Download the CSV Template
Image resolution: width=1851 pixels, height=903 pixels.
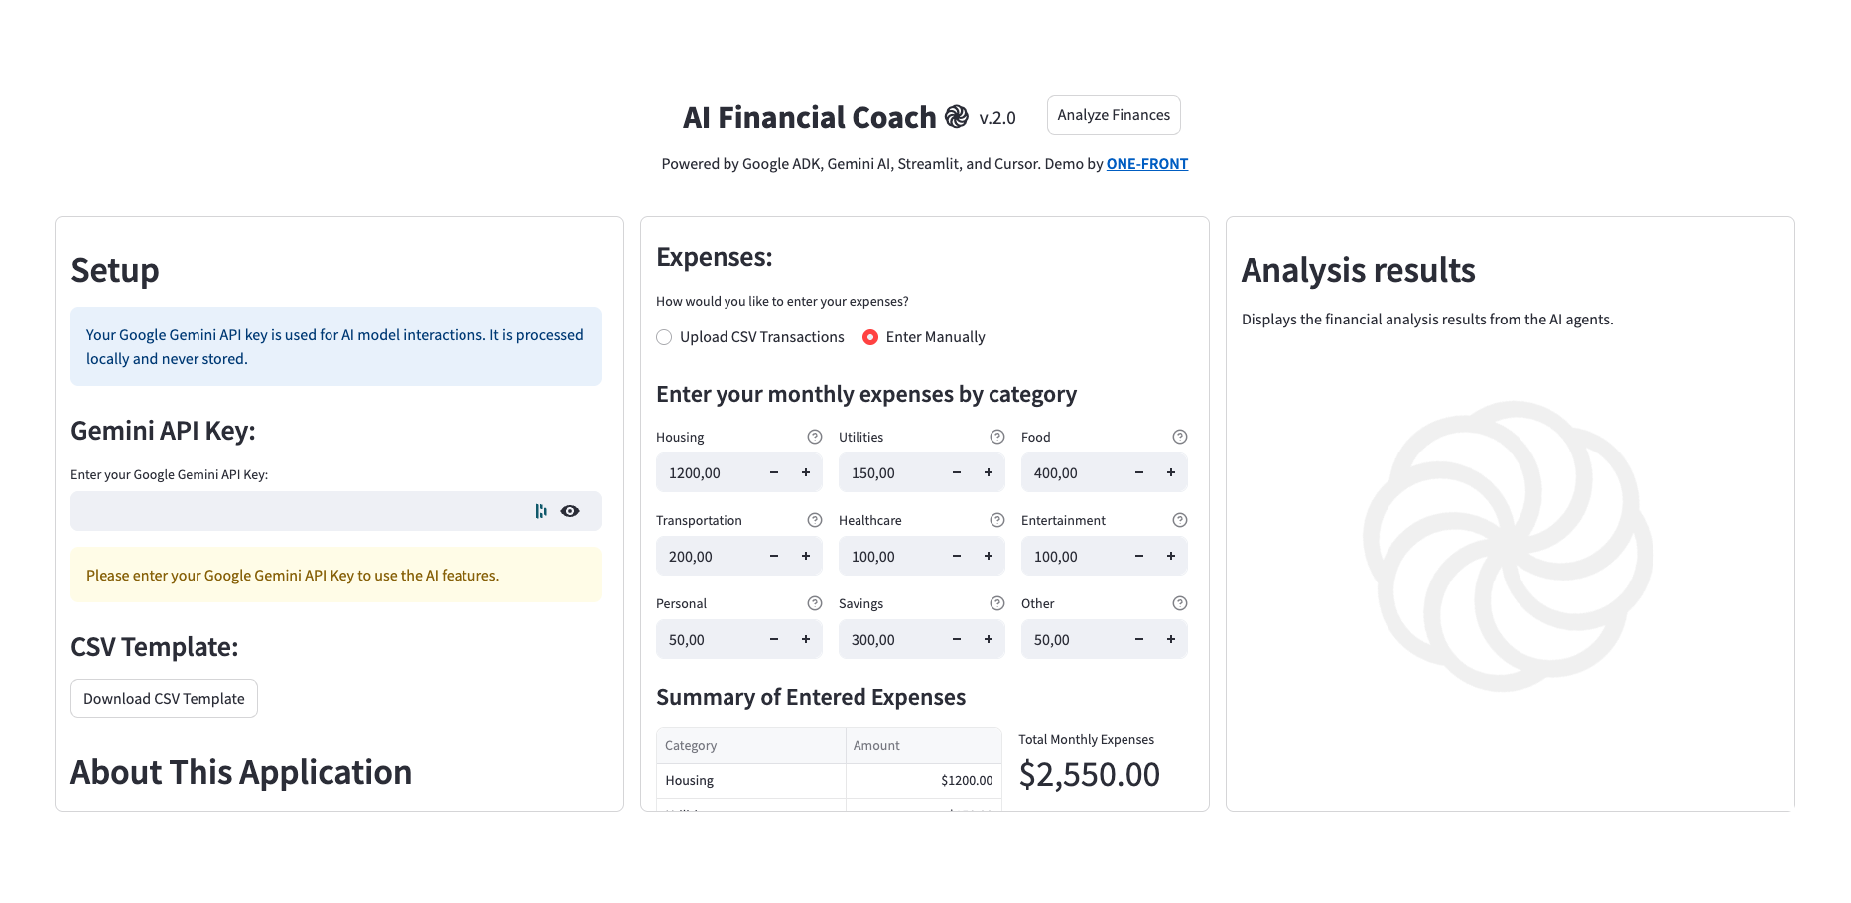164,699
